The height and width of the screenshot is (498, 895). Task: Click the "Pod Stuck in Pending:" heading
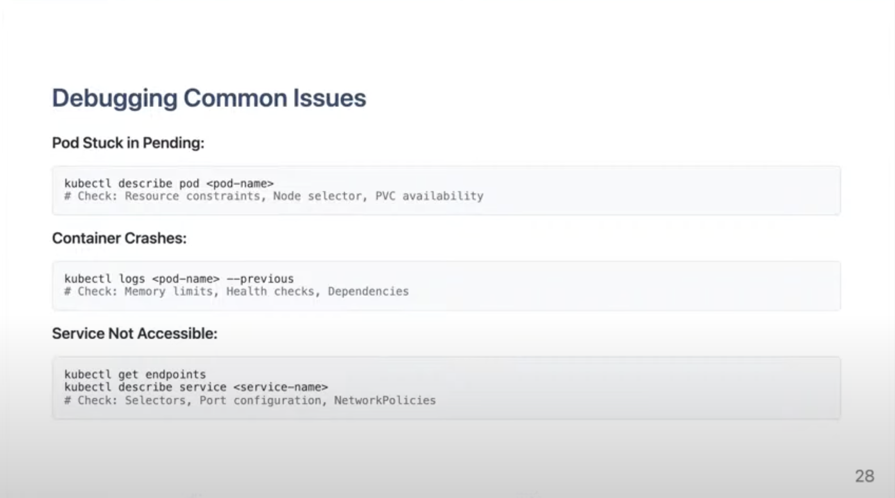[128, 143]
